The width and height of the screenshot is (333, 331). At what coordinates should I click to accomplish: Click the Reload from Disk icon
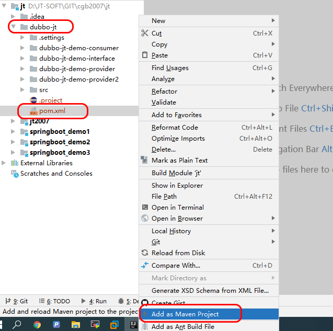[x=145, y=253]
